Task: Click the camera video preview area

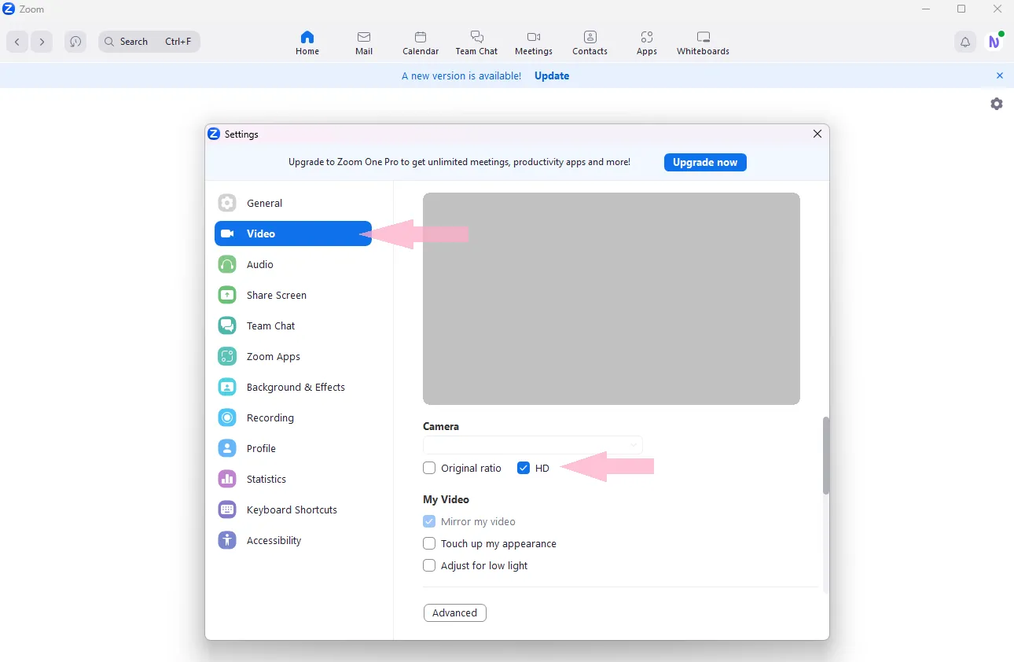Action: (612, 299)
